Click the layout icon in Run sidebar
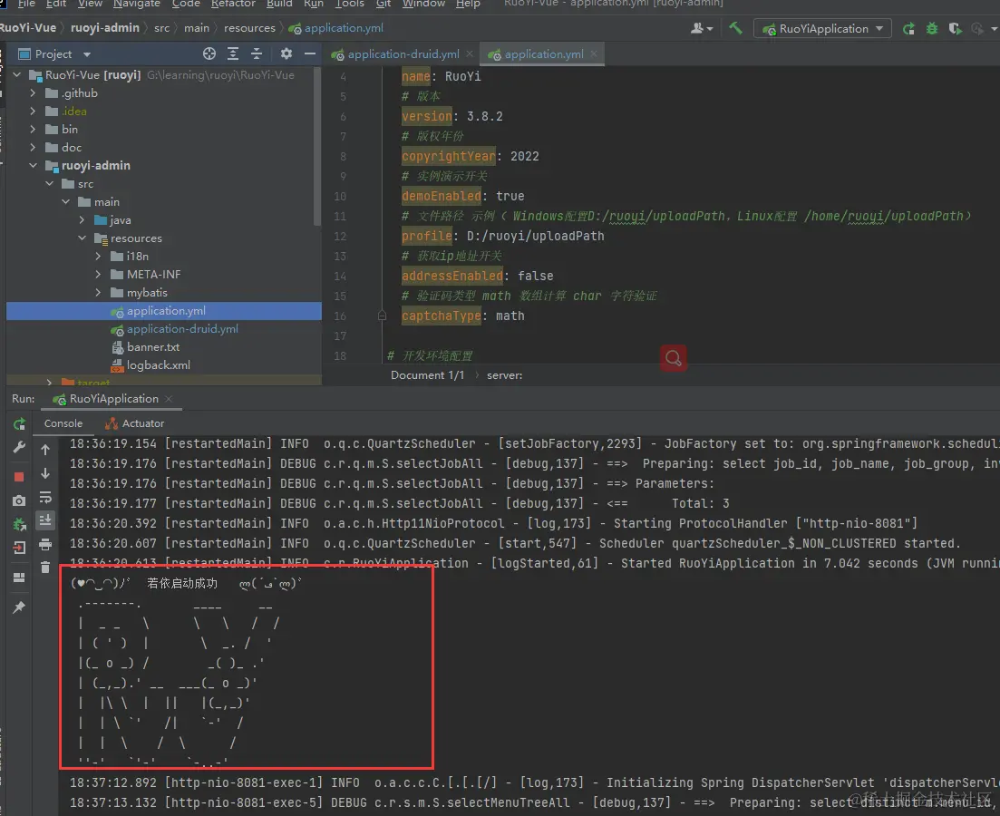Screen dimensions: 1000x816 [x=19, y=577]
